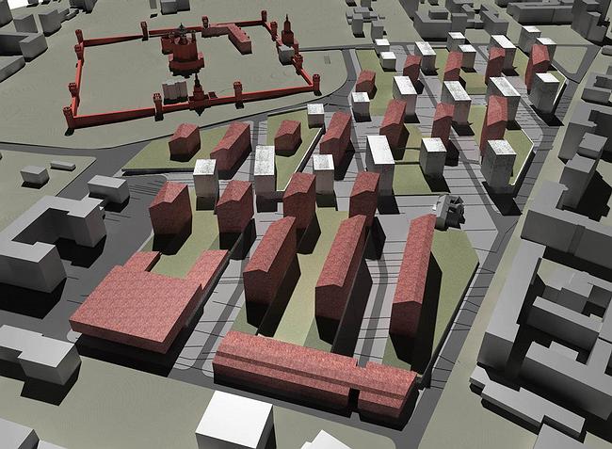This screenshot has height=449, width=612.
Task: Click the white cube building at bottom edge
Action: click(234, 421)
